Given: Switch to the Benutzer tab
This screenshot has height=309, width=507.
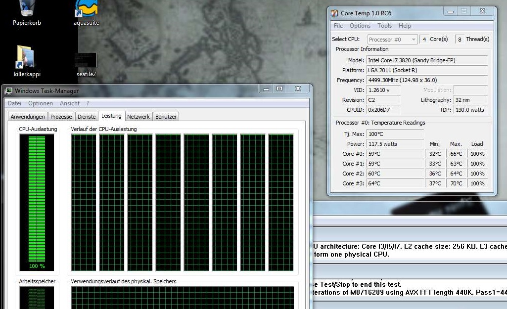Looking at the screenshot, I should pyautogui.click(x=166, y=116).
